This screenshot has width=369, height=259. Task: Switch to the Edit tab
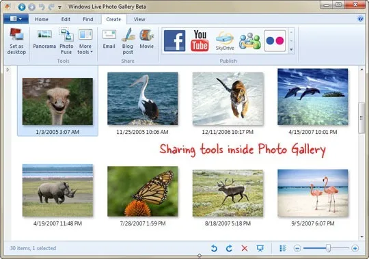[66, 19]
